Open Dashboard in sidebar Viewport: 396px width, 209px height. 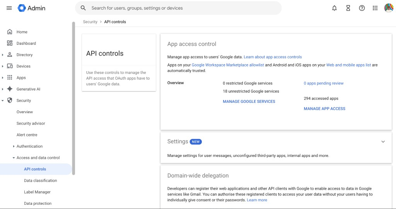pos(26,43)
